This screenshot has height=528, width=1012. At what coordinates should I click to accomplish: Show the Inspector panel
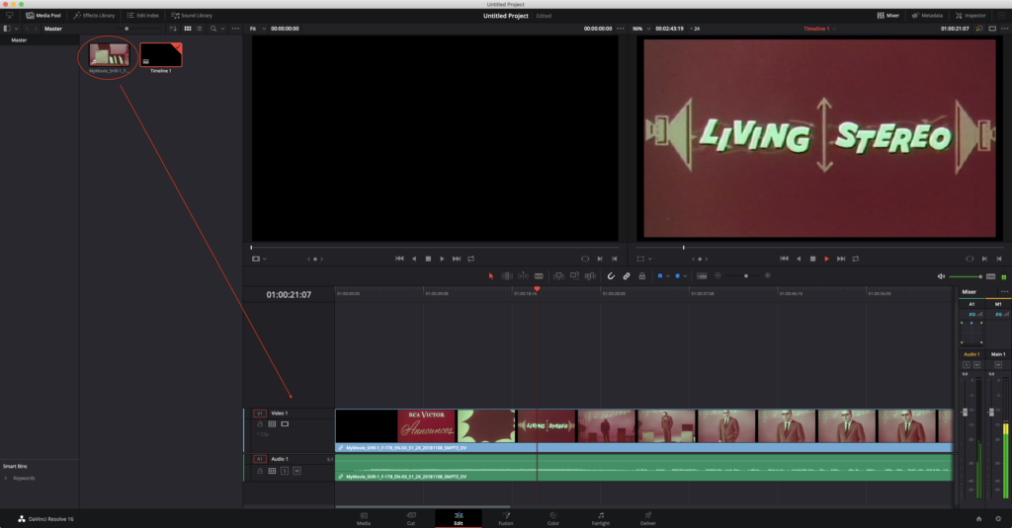[x=970, y=16]
